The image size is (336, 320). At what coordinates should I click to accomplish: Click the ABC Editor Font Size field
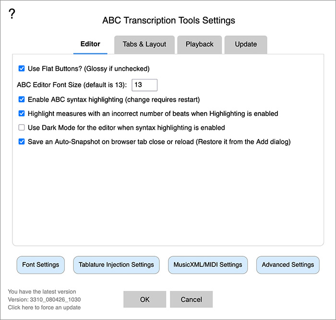coord(144,85)
